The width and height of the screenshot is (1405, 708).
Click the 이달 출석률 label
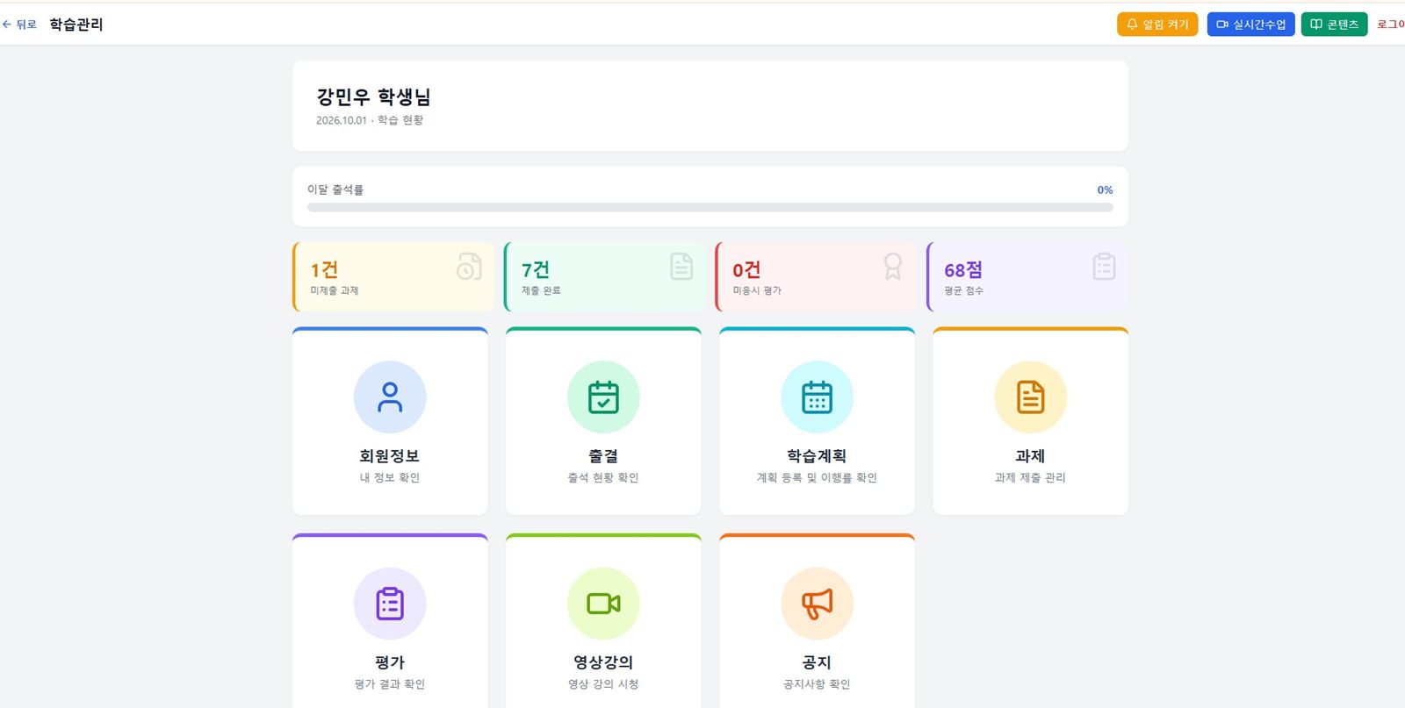point(335,190)
